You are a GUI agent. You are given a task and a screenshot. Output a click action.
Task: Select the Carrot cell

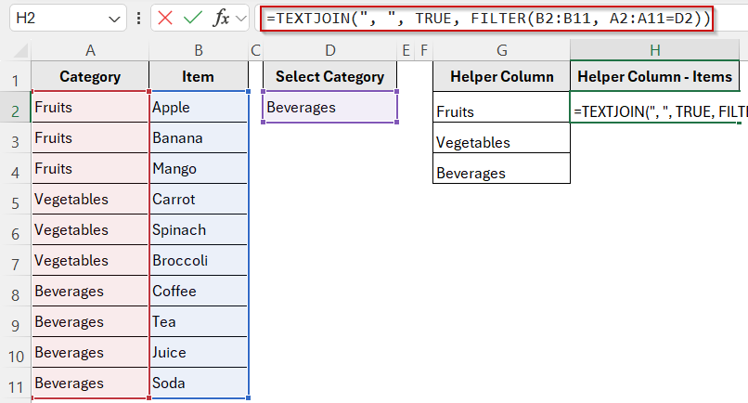click(x=198, y=199)
